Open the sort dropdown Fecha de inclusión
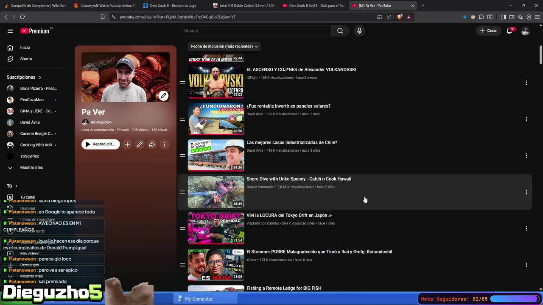The image size is (543, 305). pos(224,47)
